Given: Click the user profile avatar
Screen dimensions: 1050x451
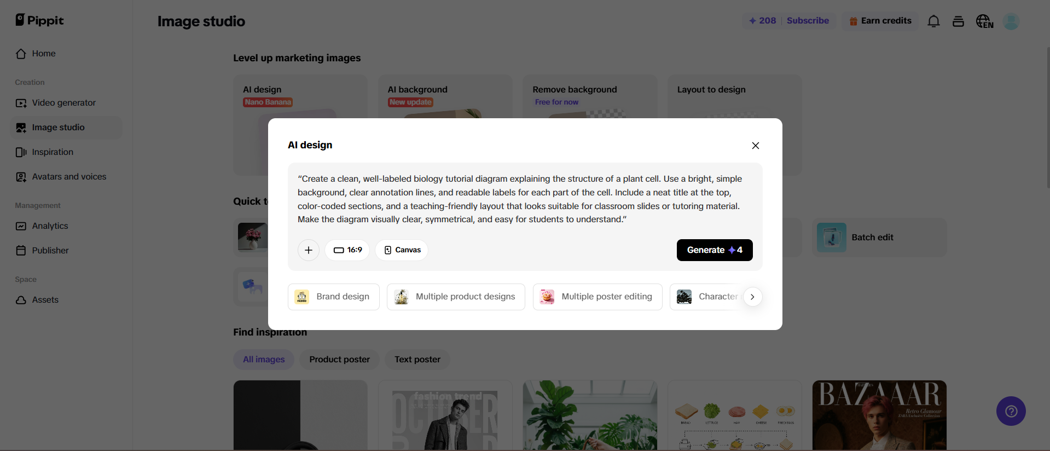Looking at the screenshot, I should click(x=1011, y=21).
